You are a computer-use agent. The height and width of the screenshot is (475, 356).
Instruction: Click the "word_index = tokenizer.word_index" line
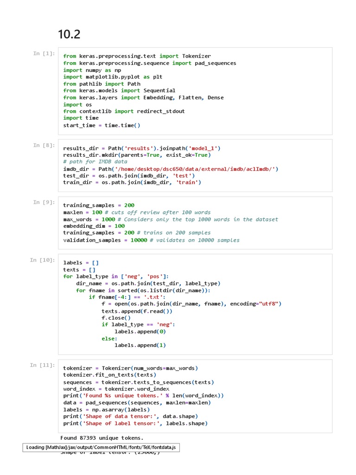click(116, 389)
